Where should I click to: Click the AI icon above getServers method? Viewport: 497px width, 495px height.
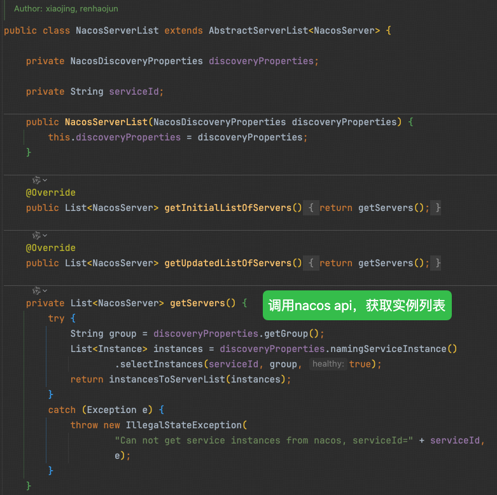point(36,291)
